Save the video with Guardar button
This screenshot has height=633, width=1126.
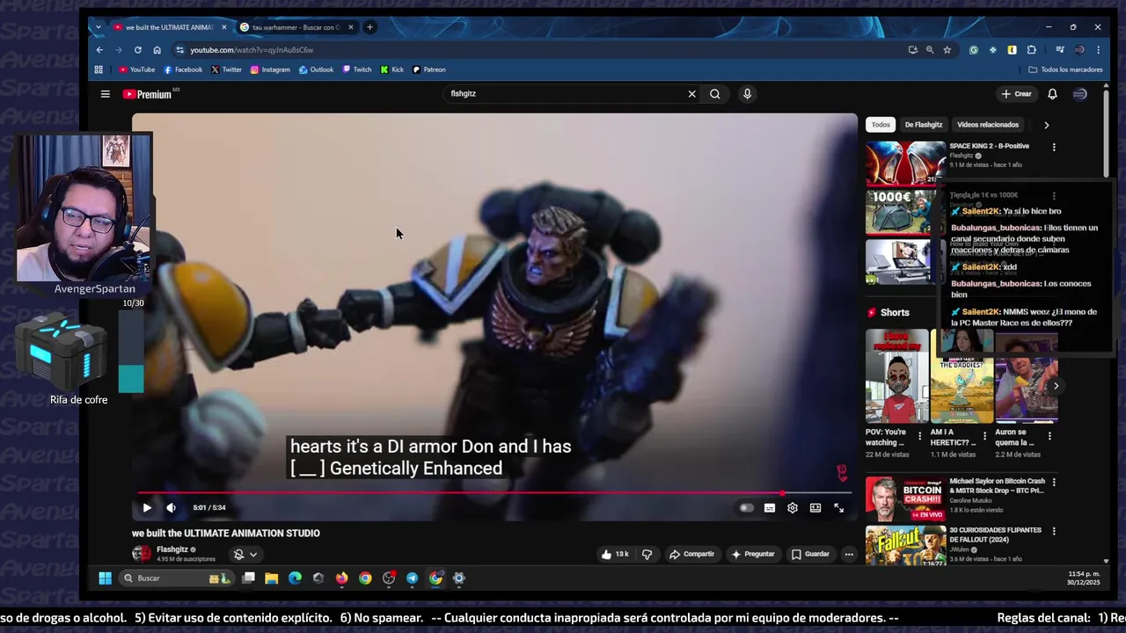click(810, 554)
